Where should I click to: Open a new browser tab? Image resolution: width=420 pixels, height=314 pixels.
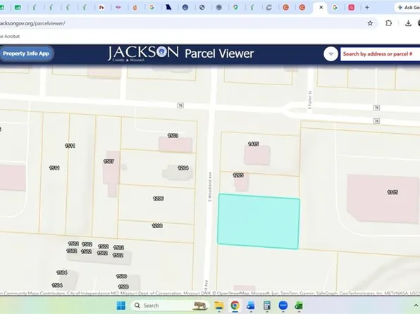[x=367, y=8]
